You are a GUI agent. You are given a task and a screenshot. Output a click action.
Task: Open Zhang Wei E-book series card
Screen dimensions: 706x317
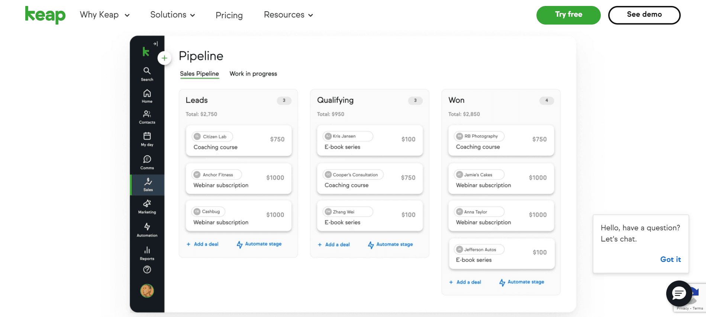(370, 216)
